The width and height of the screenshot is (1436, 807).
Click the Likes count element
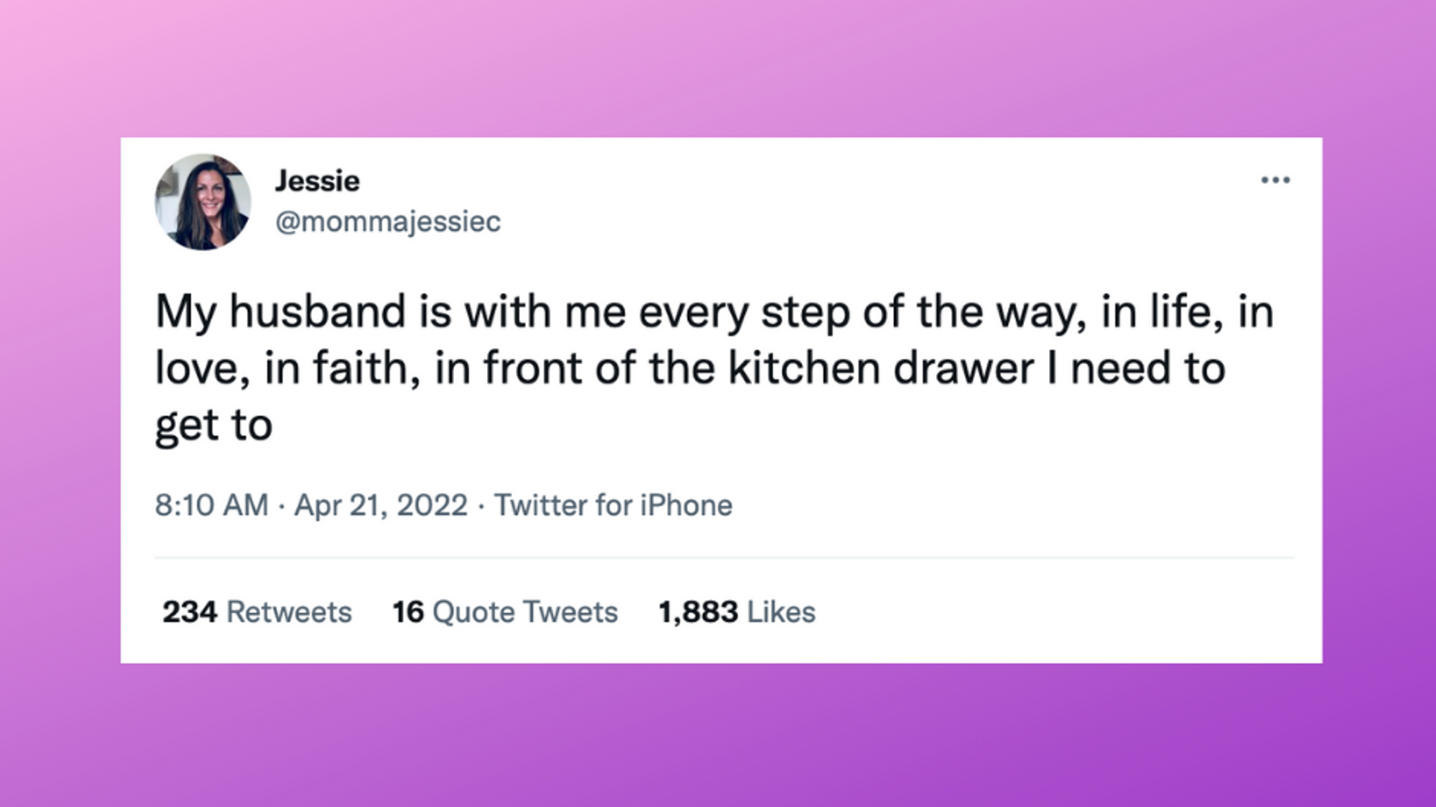point(736,612)
